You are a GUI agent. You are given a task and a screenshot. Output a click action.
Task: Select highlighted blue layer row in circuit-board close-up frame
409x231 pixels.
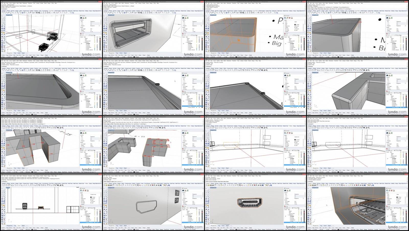[x=397, y=223]
